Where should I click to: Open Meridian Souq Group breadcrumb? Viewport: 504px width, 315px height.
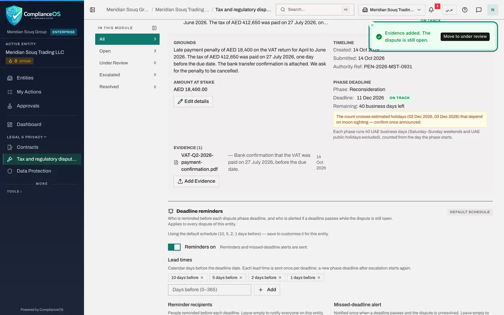coord(128,9)
